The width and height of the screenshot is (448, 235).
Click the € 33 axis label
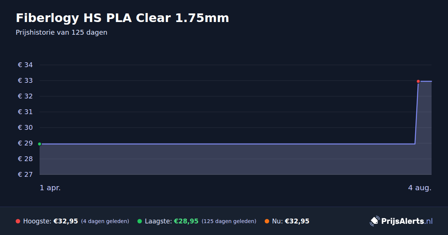(x=25, y=81)
